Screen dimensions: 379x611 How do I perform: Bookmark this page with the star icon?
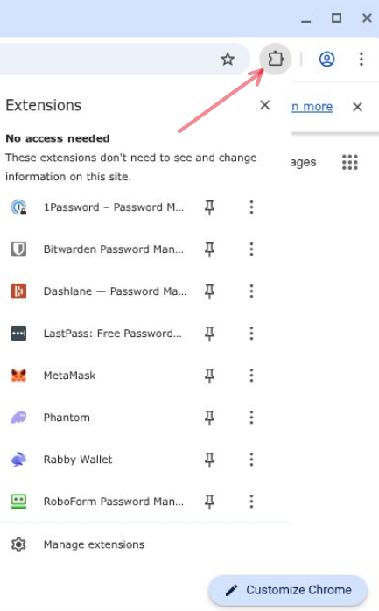point(228,60)
